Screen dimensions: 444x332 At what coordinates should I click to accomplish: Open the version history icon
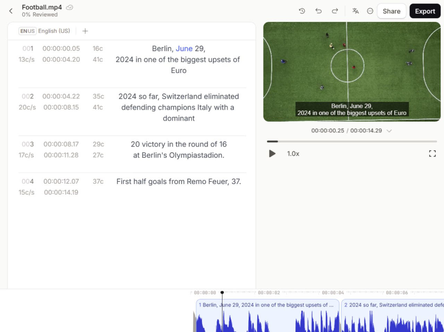click(x=302, y=11)
